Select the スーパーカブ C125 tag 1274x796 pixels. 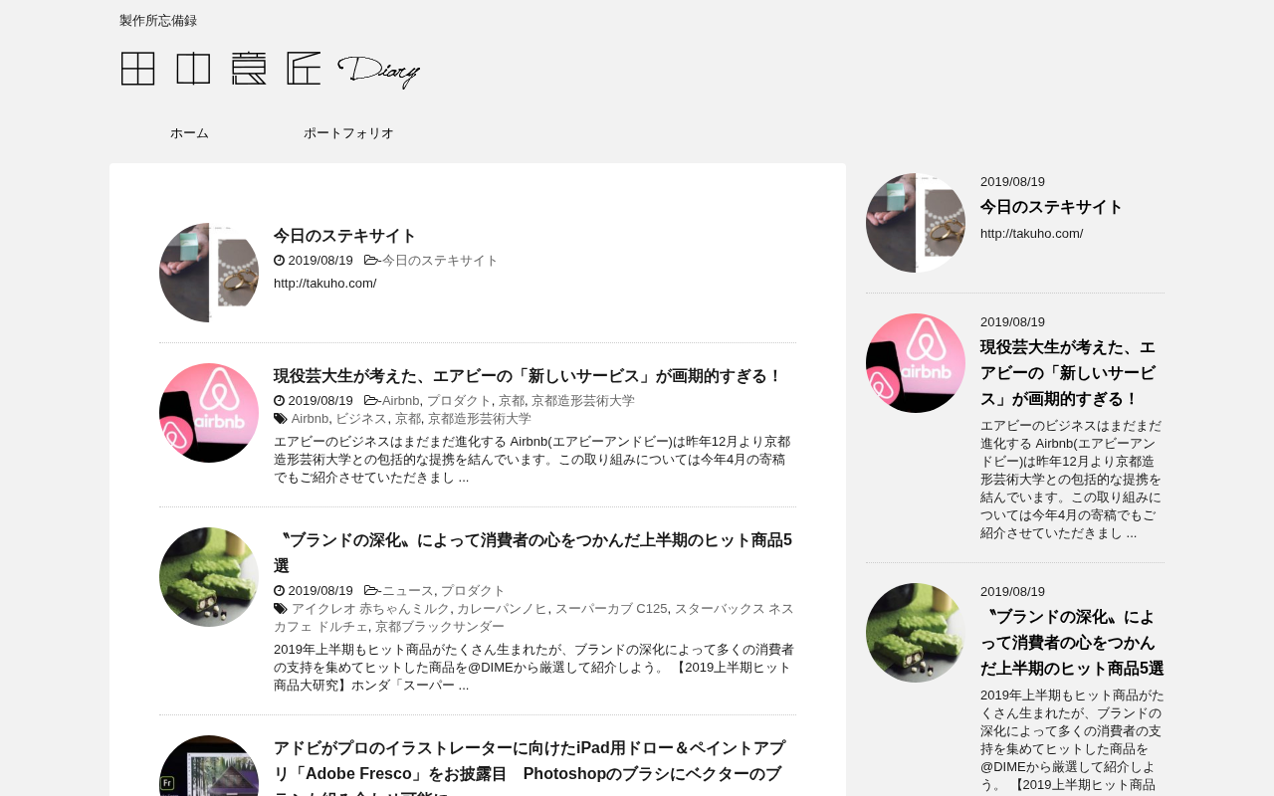(611, 609)
